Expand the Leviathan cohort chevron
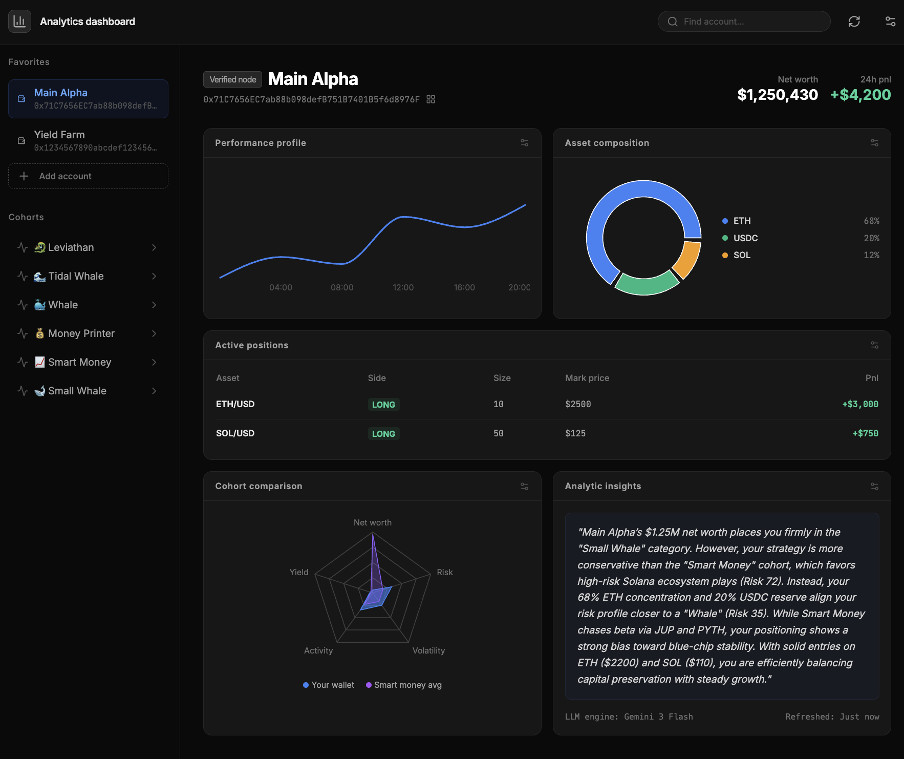The image size is (904, 759). click(x=154, y=247)
